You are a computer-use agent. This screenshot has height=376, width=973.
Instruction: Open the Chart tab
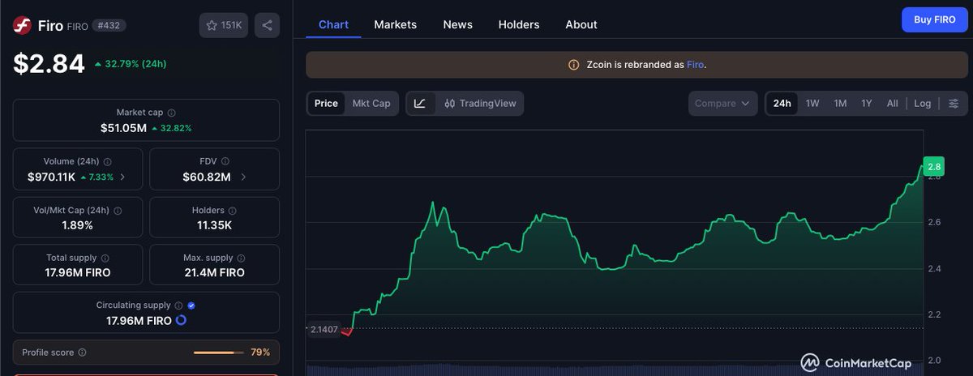click(333, 24)
